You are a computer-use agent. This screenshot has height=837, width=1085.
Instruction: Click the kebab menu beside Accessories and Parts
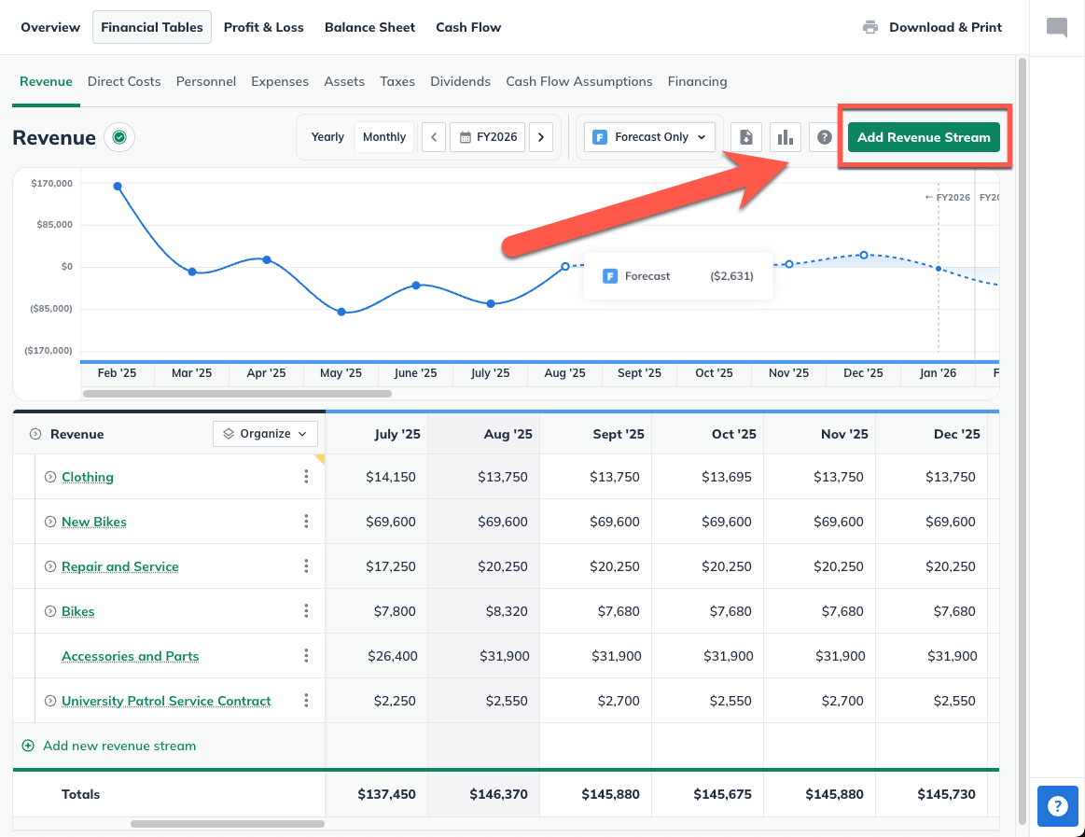tap(306, 656)
